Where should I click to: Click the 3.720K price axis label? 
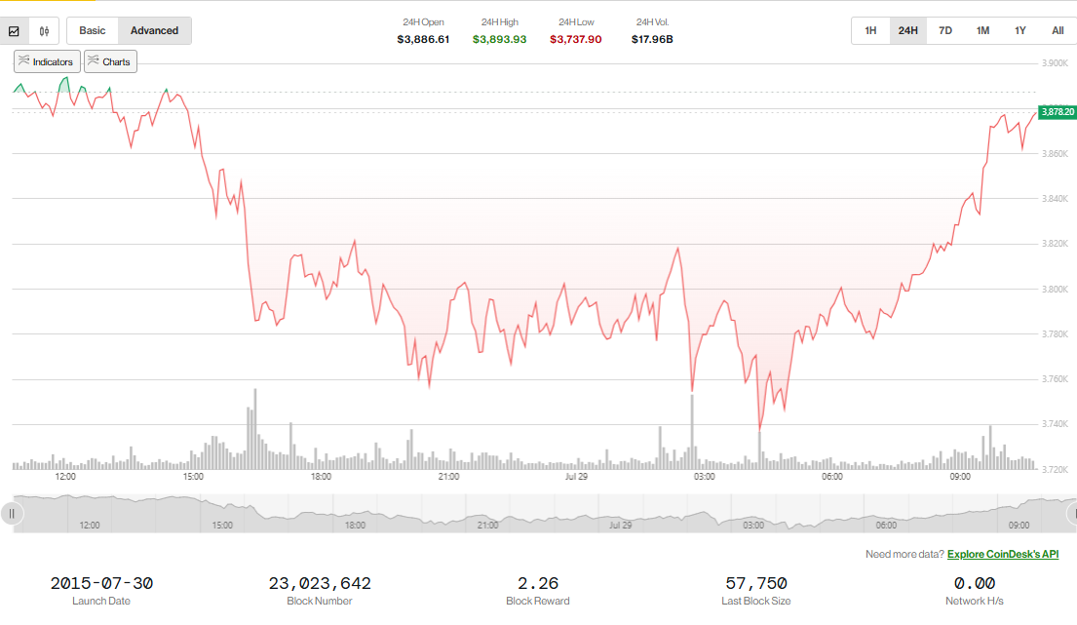pyautogui.click(x=1055, y=470)
